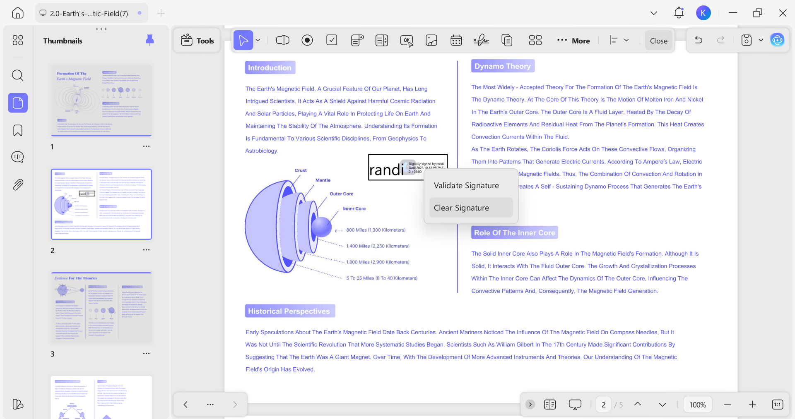The height and width of the screenshot is (419, 795).
Task: Open the AI assistant icon
Action: point(777,40)
